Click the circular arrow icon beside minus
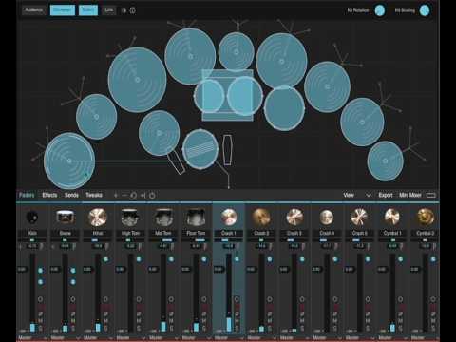The image size is (456, 342). [134, 195]
